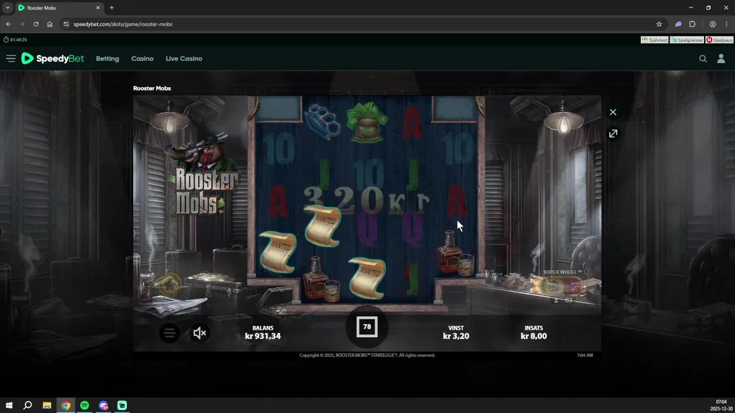Screen dimensions: 735x413
Task: Open File Explorer from taskbar
Action: click(47, 405)
